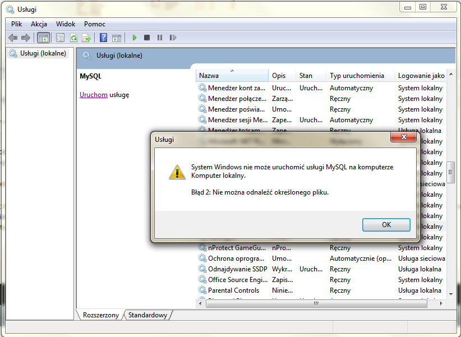
Task: Switch to the Rozszerzony tab
Action: (100, 315)
